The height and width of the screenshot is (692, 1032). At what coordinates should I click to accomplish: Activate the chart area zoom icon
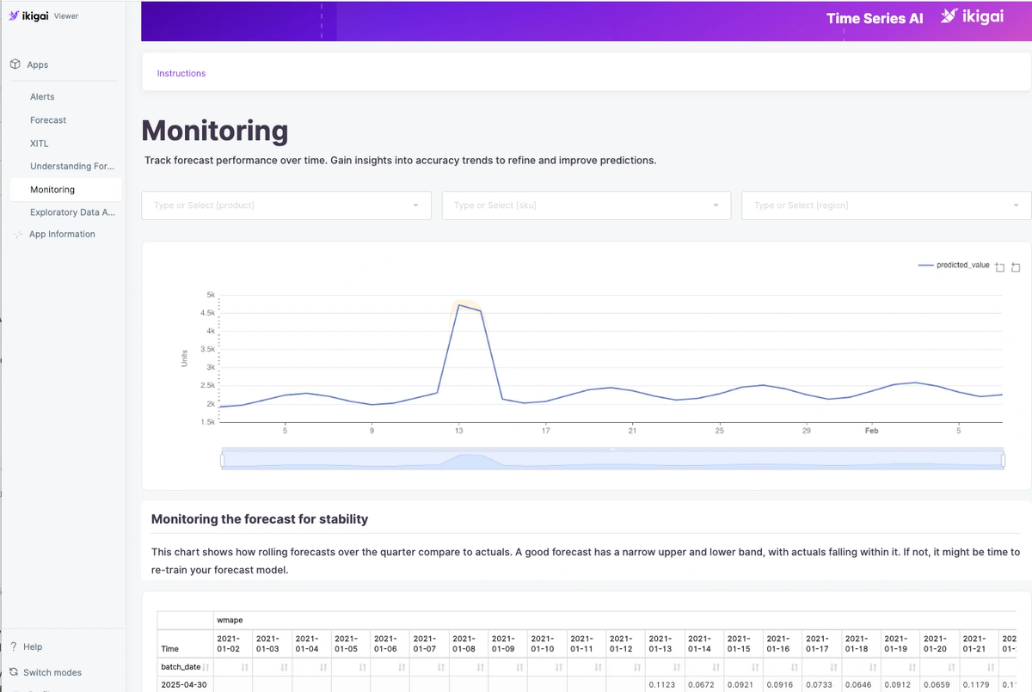click(x=999, y=267)
